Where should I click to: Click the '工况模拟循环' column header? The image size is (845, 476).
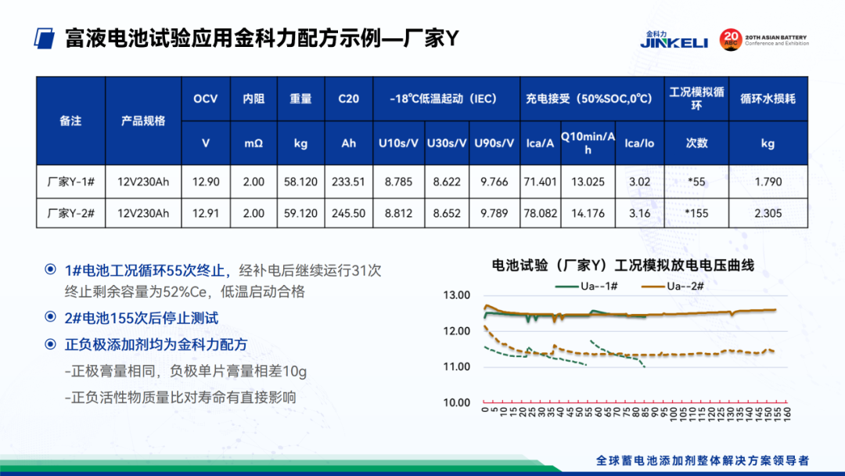pyautogui.click(x=696, y=99)
